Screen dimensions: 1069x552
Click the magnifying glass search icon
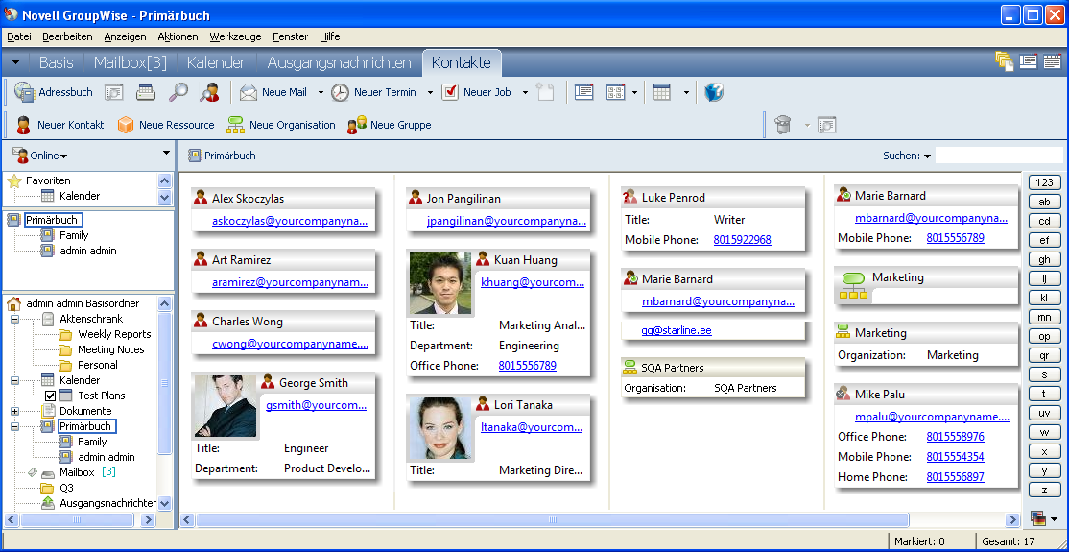point(178,92)
